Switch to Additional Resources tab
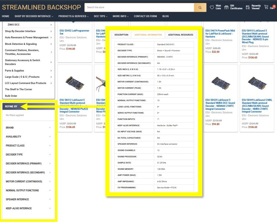The image size is (277, 222). click(x=181, y=35)
